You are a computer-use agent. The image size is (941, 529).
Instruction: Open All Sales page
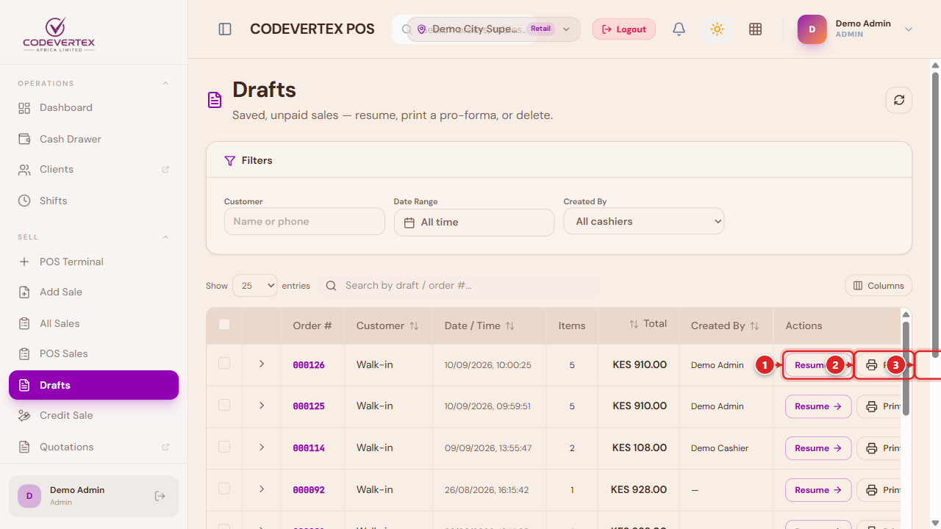[x=93, y=323]
